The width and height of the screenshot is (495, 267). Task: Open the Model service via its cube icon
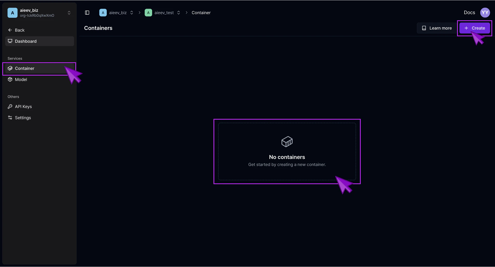10,79
